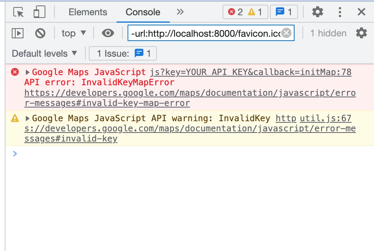The image size is (374, 251).
Task: Show the console sidebar
Action: click(18, 33)
